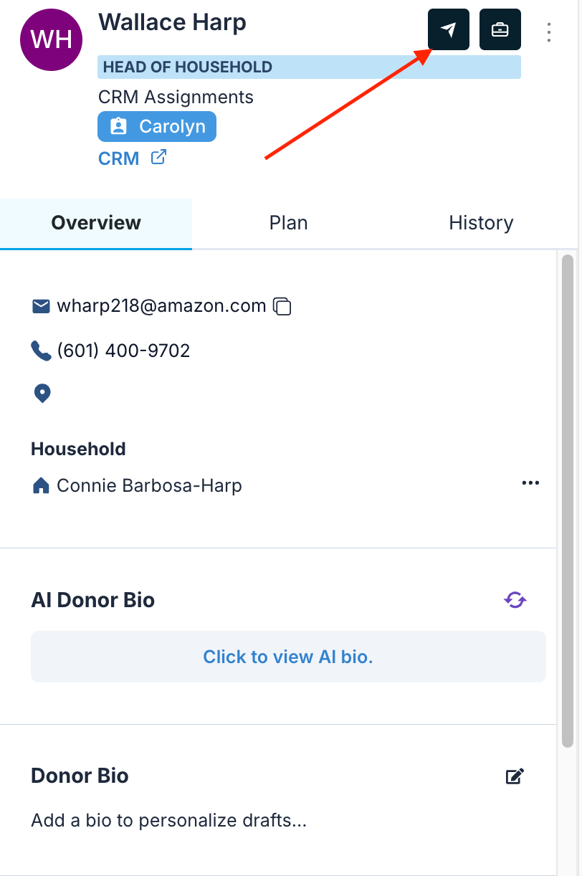Open Connie Barbosa-Harp household member
The height and width of the screenshot is (876, 582).
(x=149, y=486)
